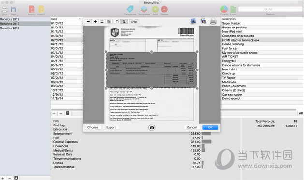Click the camera capture button
The width and height of the screenshot is (304, 180).
coord(152,128)
